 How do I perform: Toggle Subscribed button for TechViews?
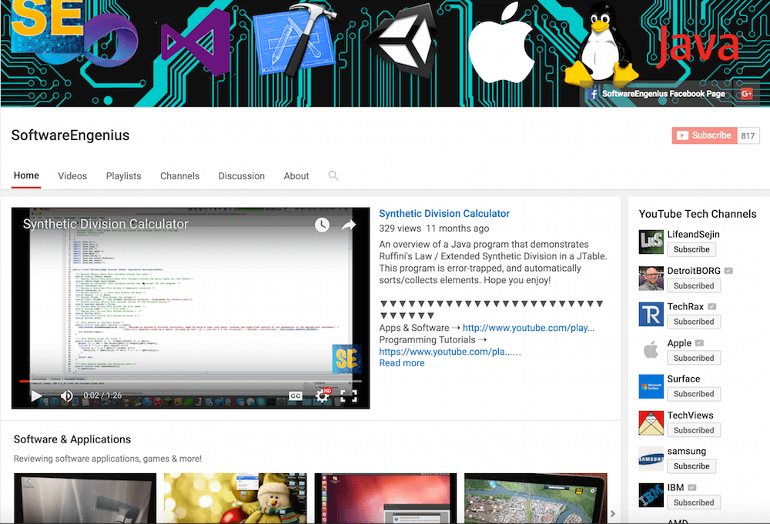pos(694,430)
